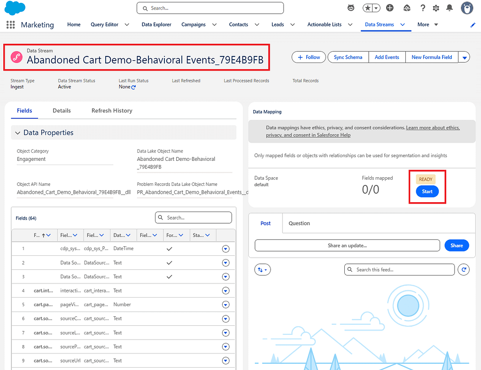This screenshot has height=370, width=481.
Task: Expand the favorites list dropdown arrow
Action: click(x=376, y=8)
